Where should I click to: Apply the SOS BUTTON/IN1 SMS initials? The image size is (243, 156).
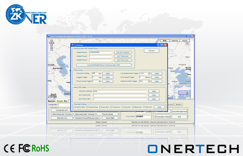pos(154,91)
